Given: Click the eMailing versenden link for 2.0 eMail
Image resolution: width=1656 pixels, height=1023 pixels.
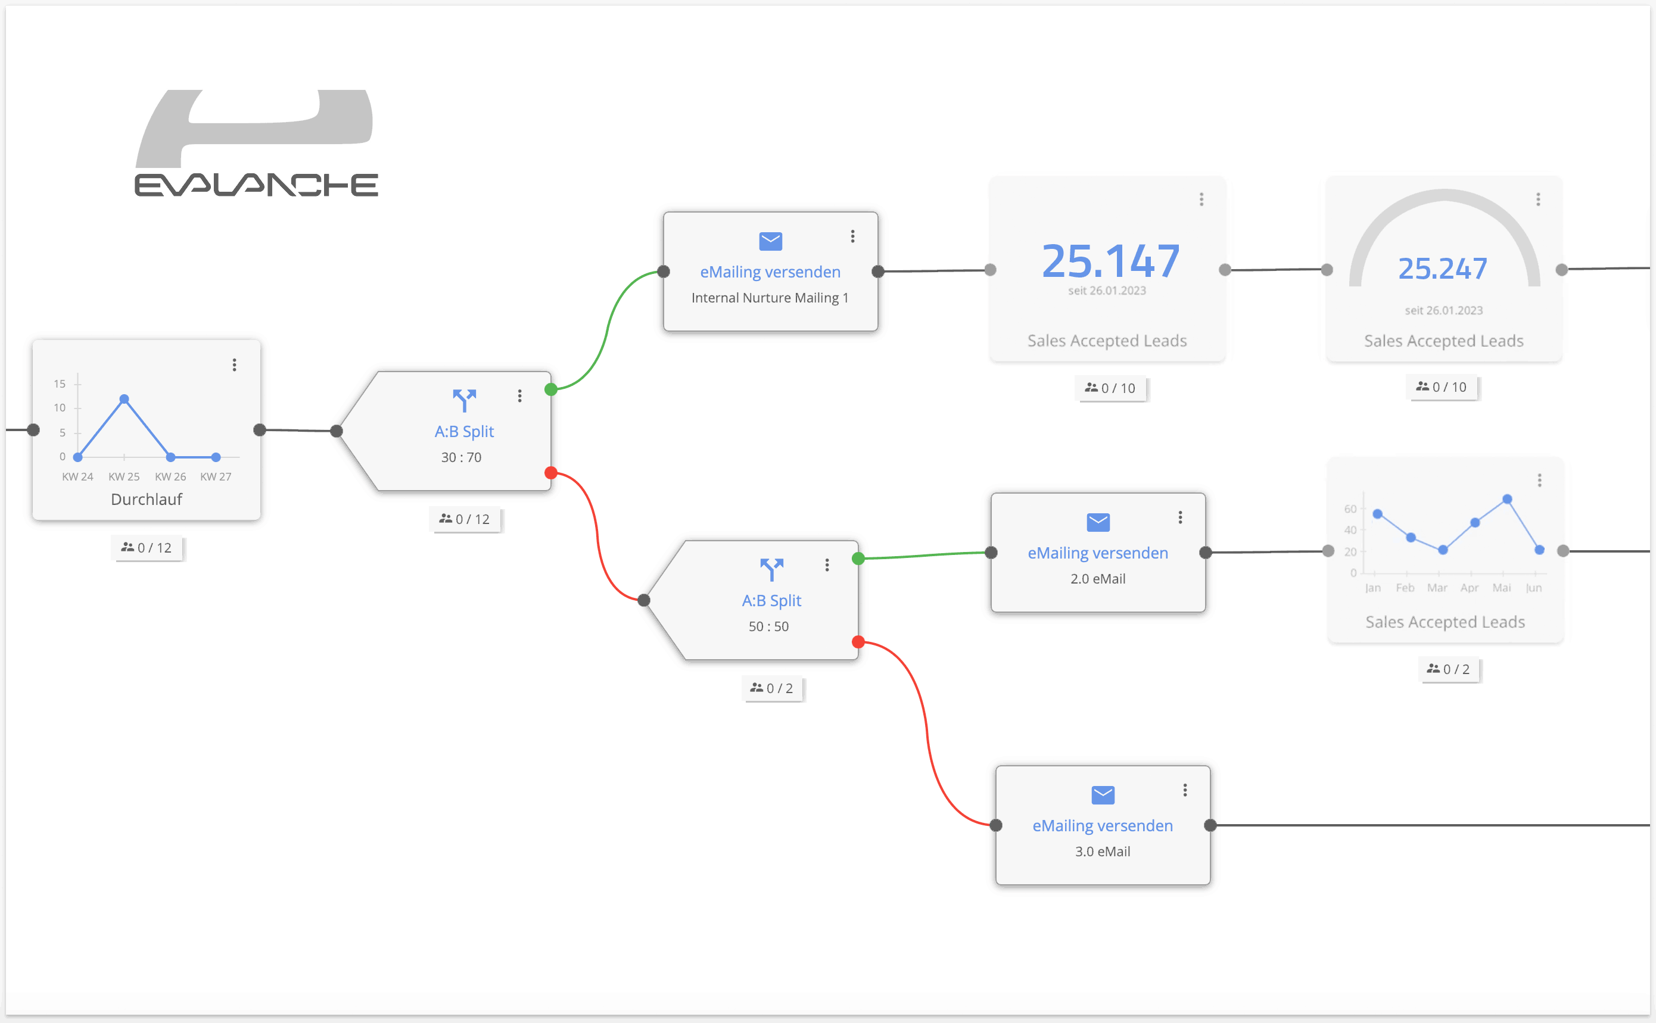Looking at the screenshot, I should pos(1097,553).
